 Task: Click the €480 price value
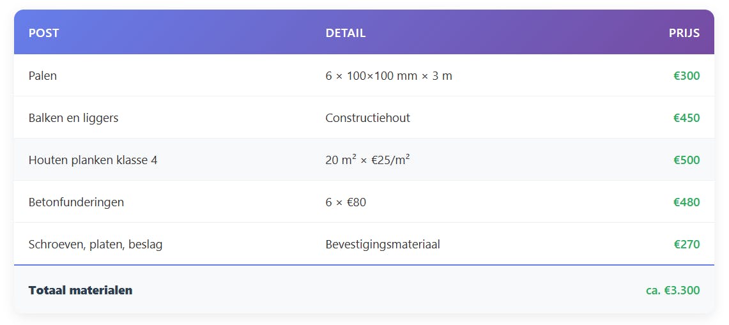point(686,202)
